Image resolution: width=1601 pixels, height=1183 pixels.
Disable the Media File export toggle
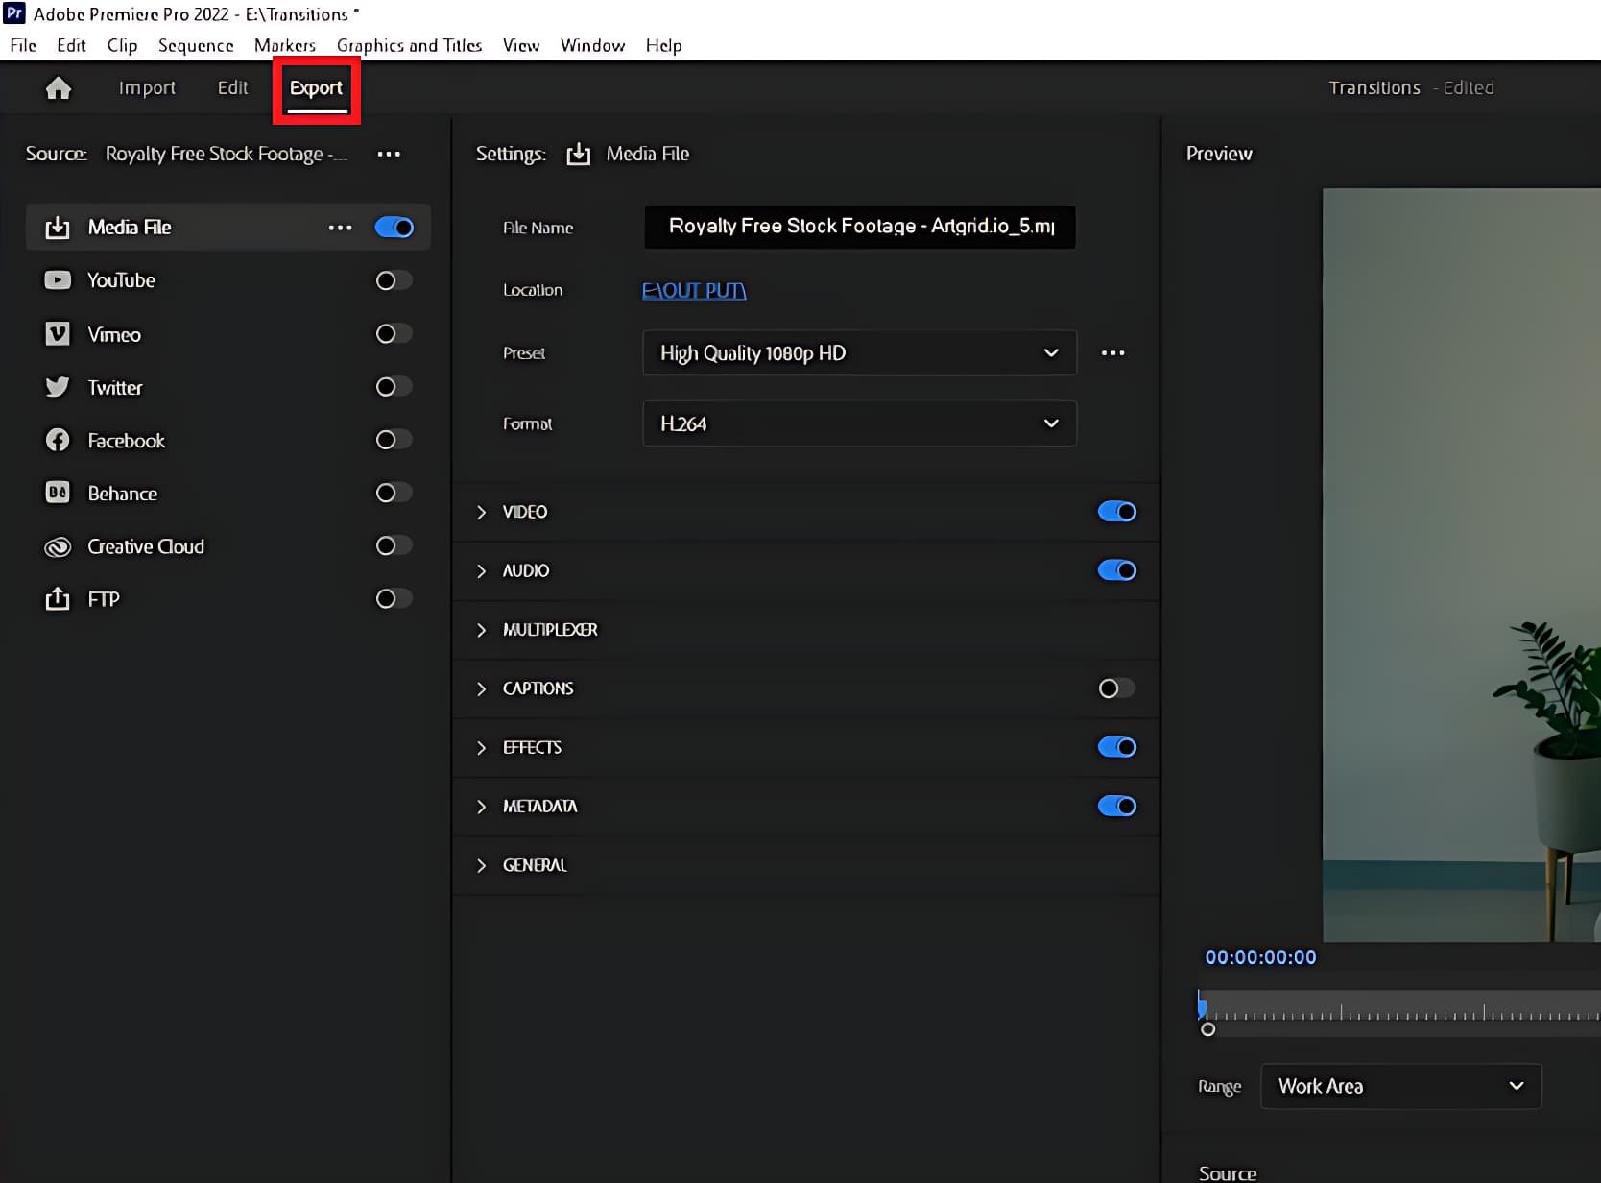394,228
